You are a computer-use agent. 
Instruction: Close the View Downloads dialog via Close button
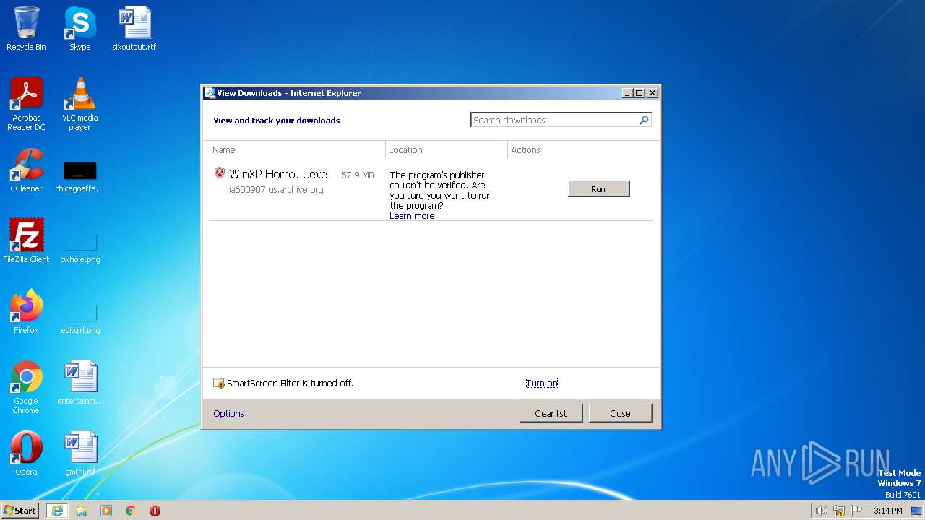click(620, 413)
